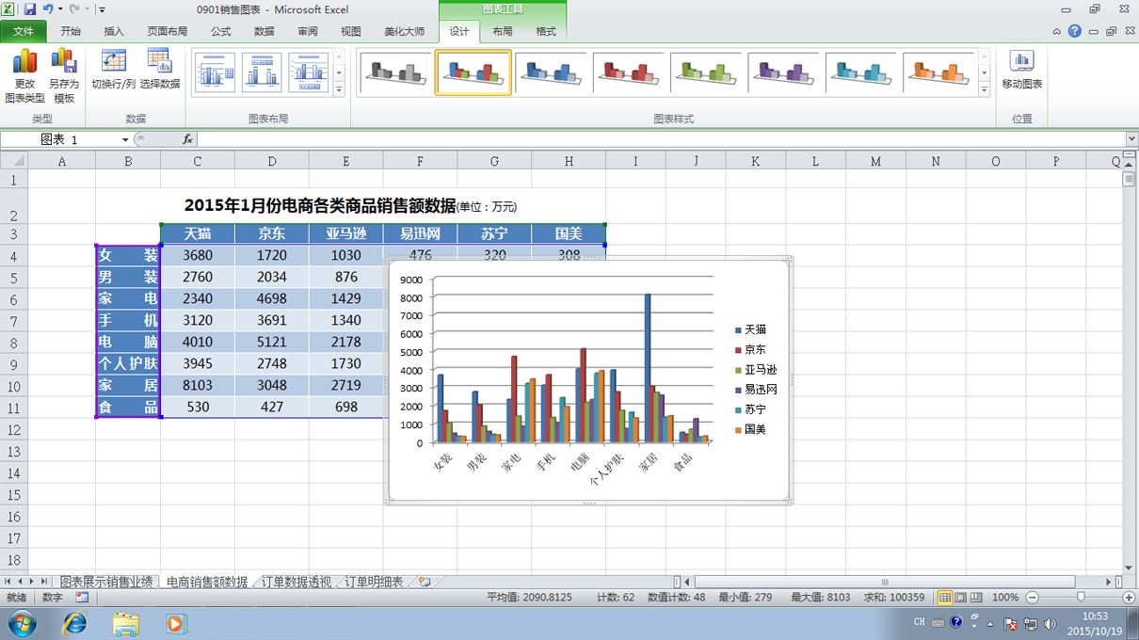Click Change Chart Type (更改图表类型) icon
Viewport: 1139px width, 640px height.
tap(24, 62)
